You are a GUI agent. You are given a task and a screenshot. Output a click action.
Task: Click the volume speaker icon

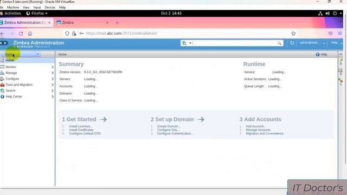(327, 14)
